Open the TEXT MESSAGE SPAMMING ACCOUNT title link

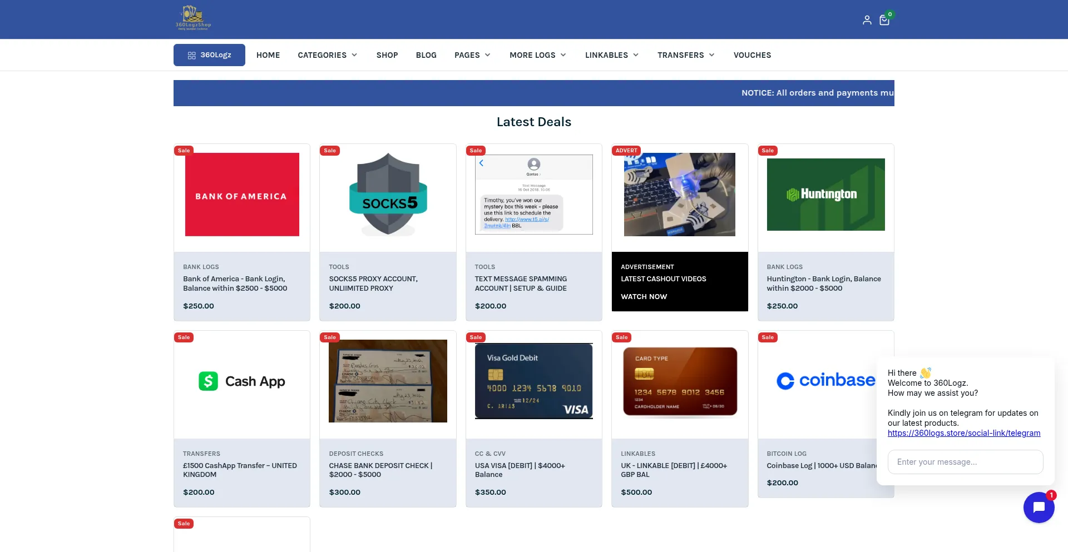coord(521,284)
